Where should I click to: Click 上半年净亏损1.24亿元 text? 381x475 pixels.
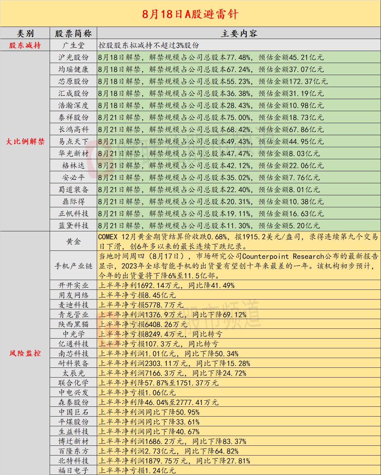point(137,470)
